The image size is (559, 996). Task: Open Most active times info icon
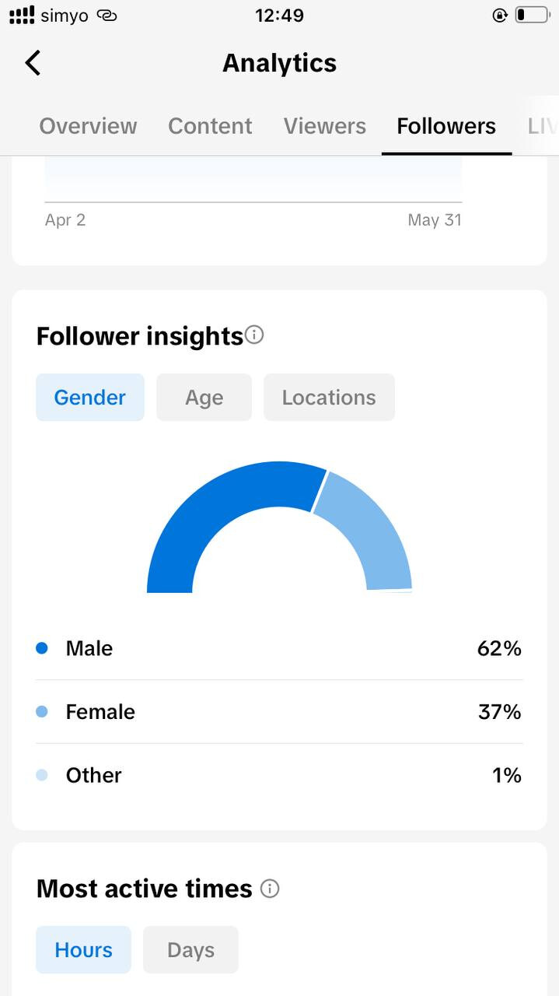[x=270, y=889]
